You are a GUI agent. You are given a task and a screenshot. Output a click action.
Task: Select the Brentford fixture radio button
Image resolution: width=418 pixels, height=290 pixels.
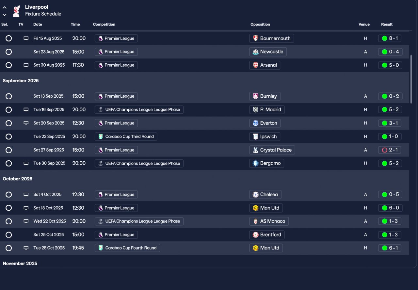pos(9,235)
